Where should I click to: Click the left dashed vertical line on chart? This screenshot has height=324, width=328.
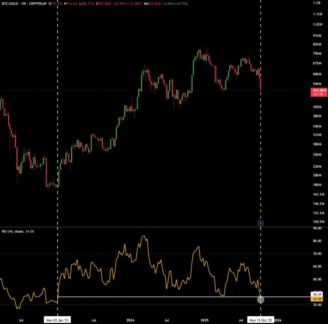(x=57, y=128)
